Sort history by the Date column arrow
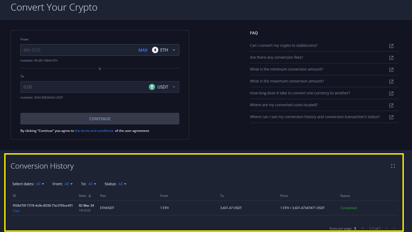The height and width of the screenshot is (232, 412). point(90,196)
